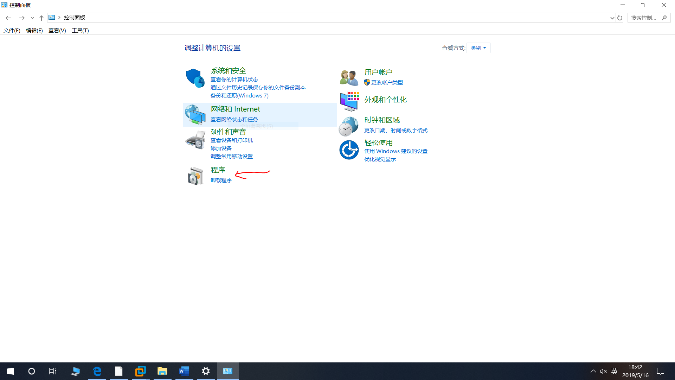Click the User Accounts people icon

click(349, 77)
